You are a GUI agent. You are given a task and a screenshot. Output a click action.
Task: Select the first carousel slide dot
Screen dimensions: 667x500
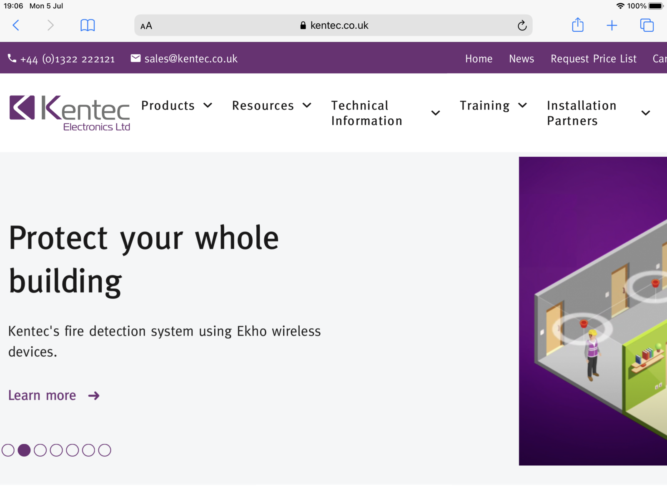point(8,450)
